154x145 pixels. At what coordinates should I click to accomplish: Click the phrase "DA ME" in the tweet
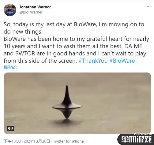(133, 46)
